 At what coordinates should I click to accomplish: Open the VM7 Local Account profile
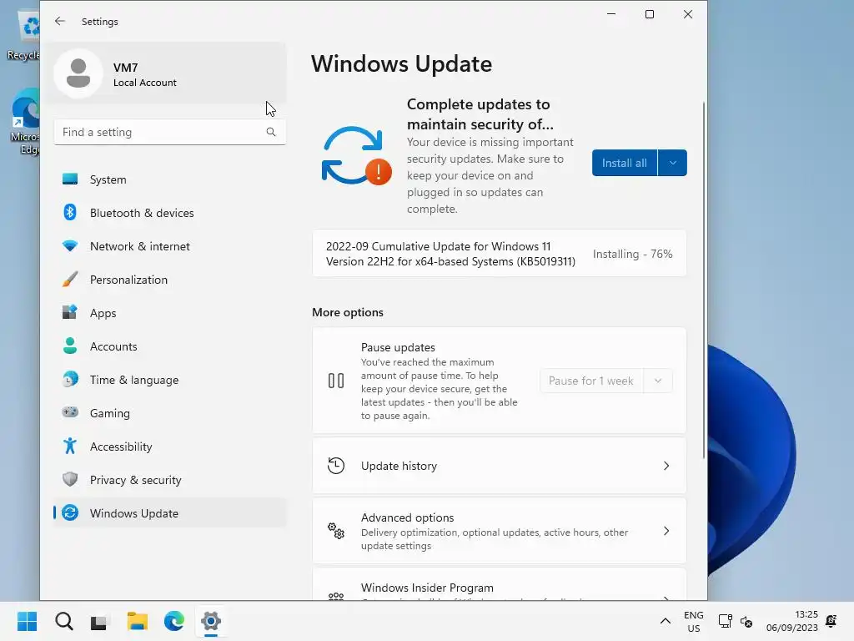pyautogui.click(x=167, y=73)
